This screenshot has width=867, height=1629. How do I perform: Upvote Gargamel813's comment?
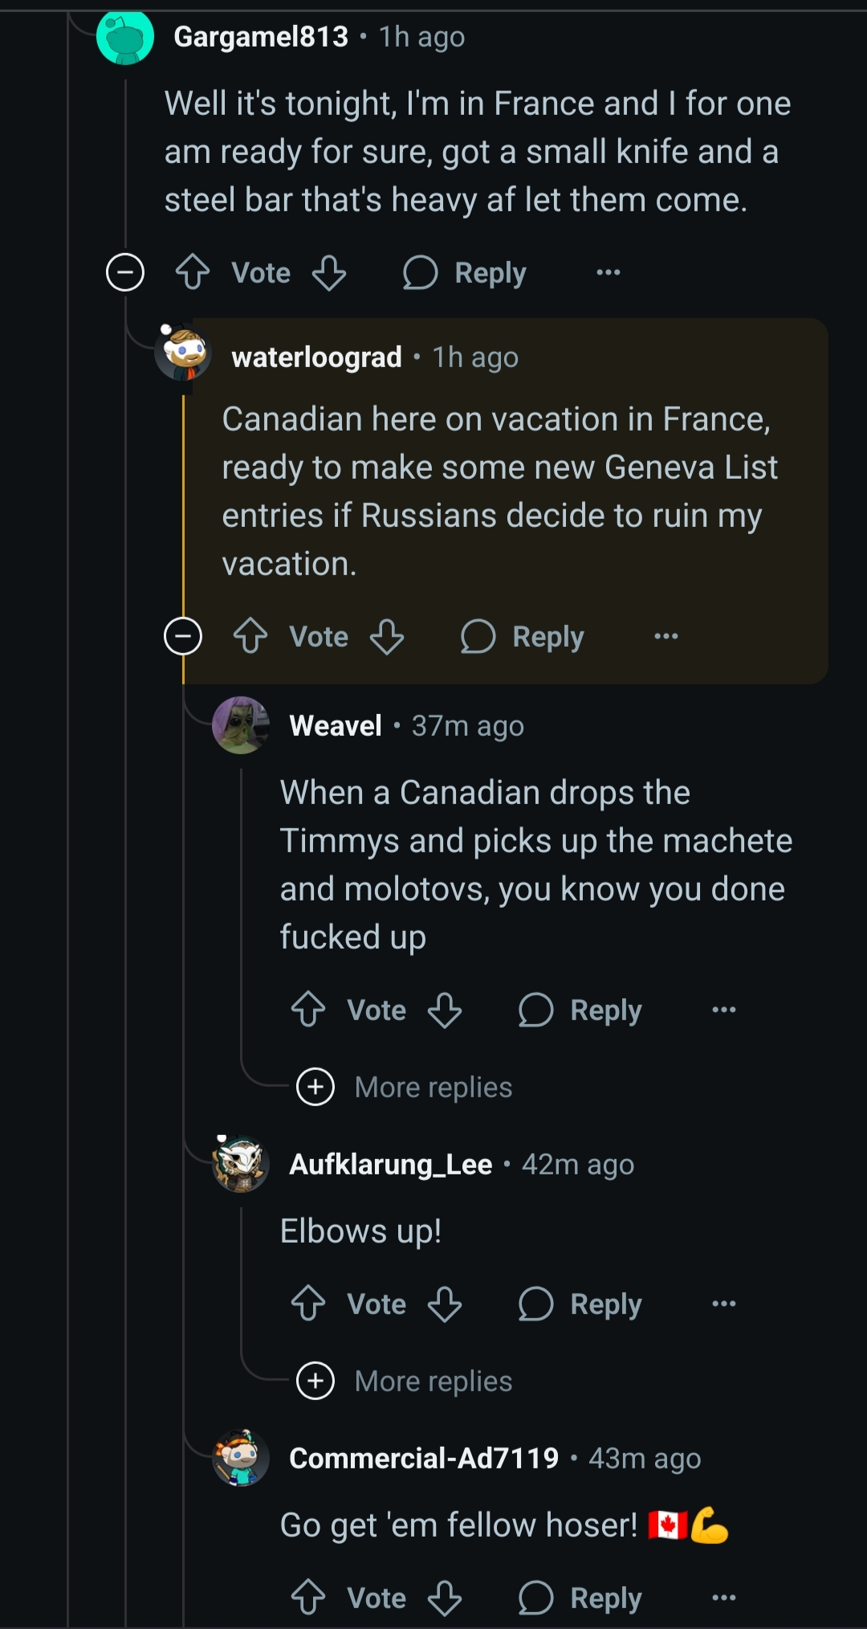(x=193, y=272)
